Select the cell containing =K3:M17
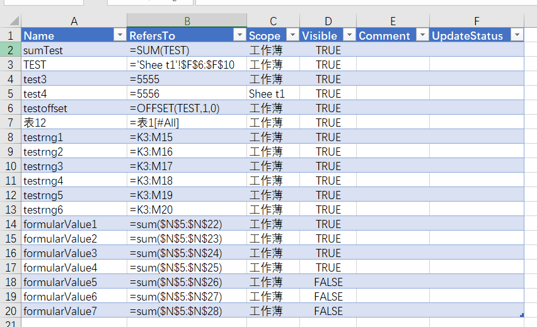Image resolution: width=537 pixels, height=327 pixels. (x=187, y=166)
